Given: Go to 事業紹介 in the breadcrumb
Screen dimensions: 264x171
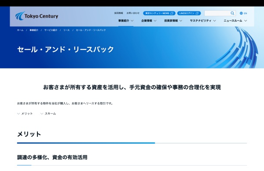Looking at the screenshot, I should point(34,30).
